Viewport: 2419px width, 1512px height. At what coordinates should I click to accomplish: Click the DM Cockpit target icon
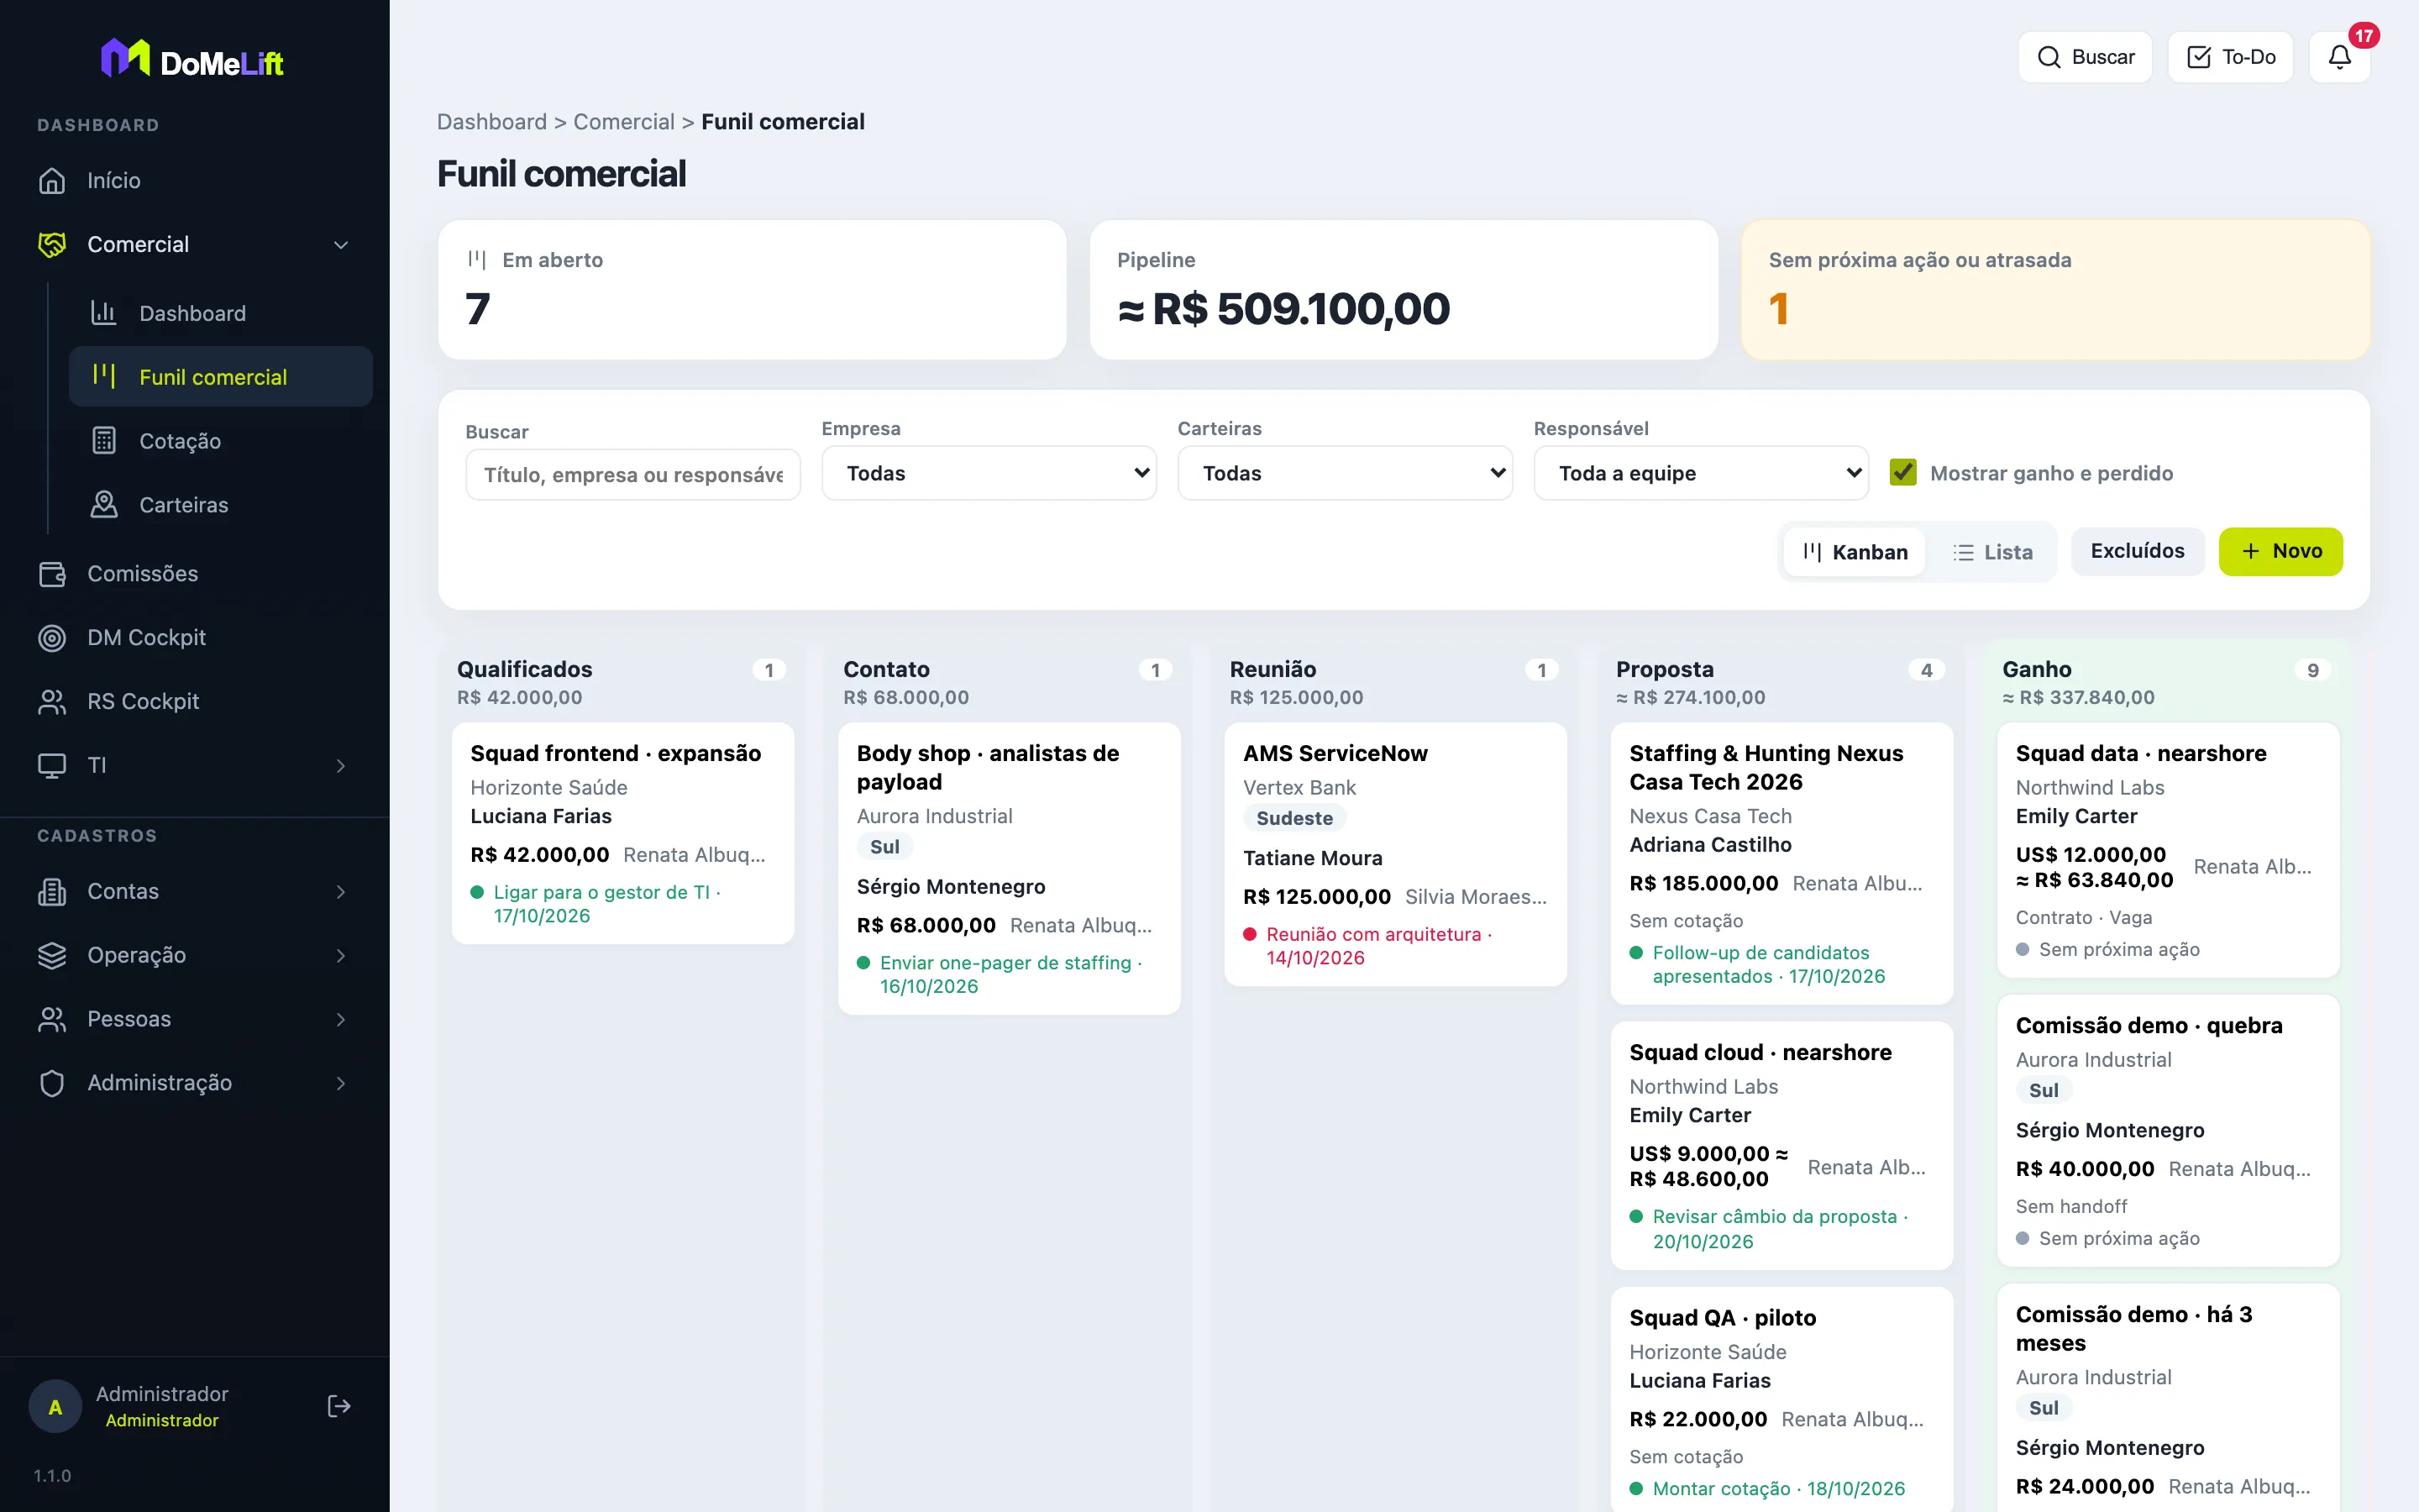click(52, 638)
